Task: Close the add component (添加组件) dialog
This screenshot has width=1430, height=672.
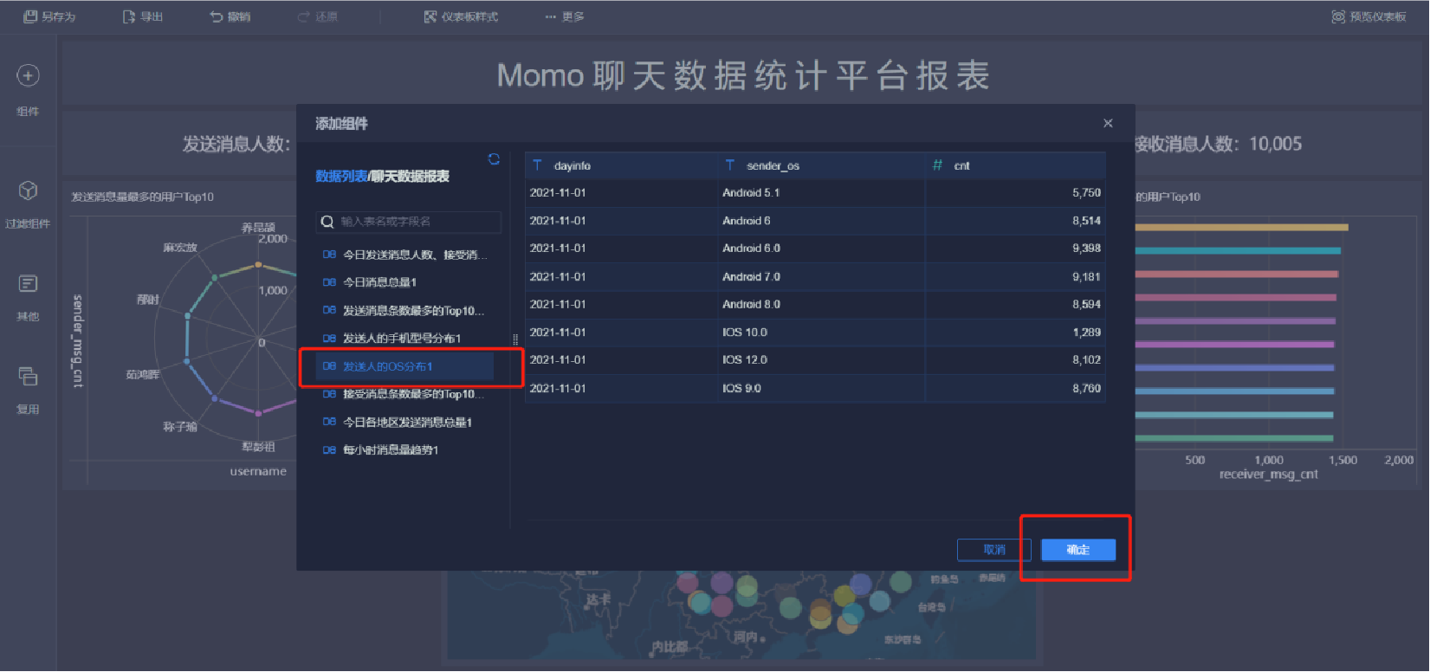Action: click(1108, 123)
